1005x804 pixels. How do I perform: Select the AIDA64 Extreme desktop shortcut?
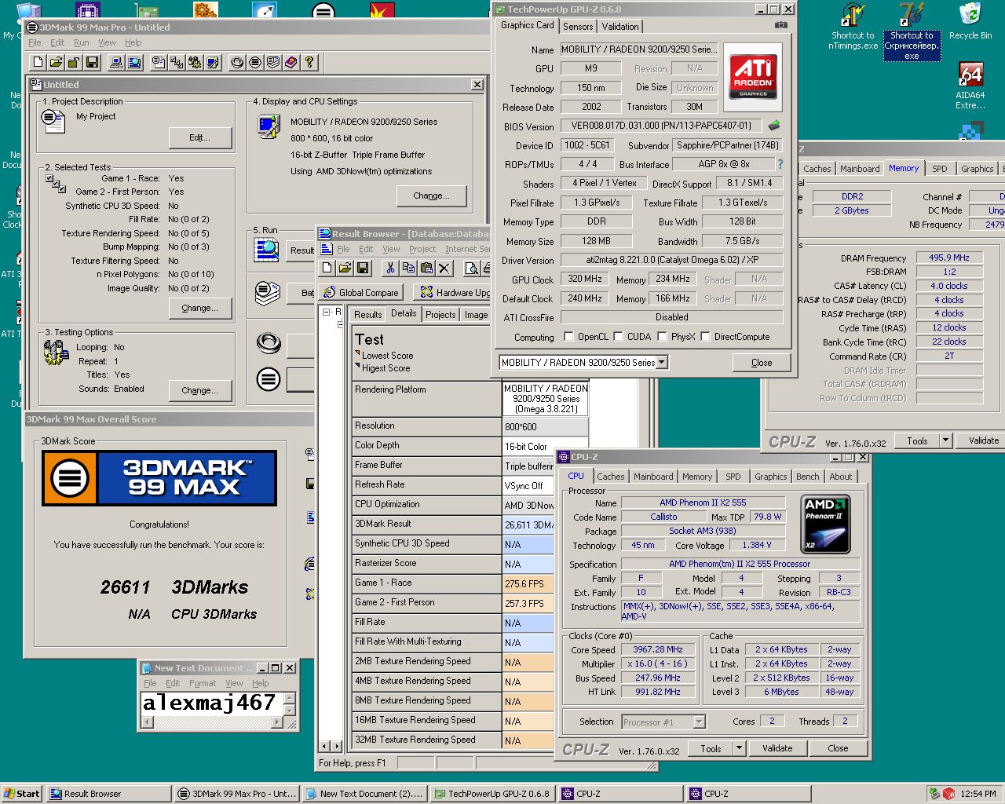(970, 86)
